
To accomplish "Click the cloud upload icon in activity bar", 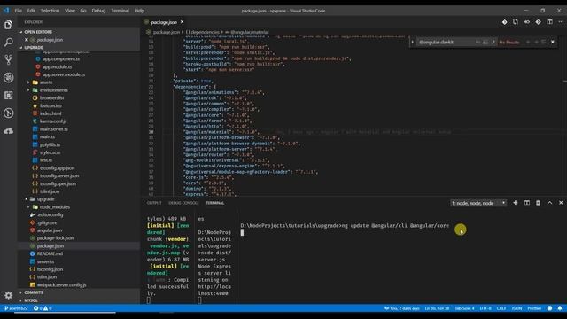I will [x=8, y=131].
